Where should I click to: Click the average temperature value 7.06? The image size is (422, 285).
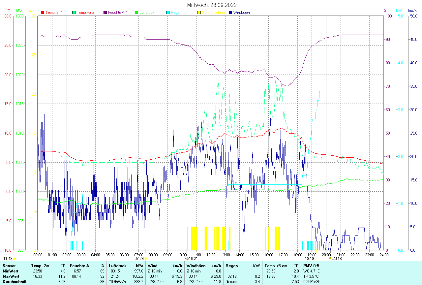(62, 281)
